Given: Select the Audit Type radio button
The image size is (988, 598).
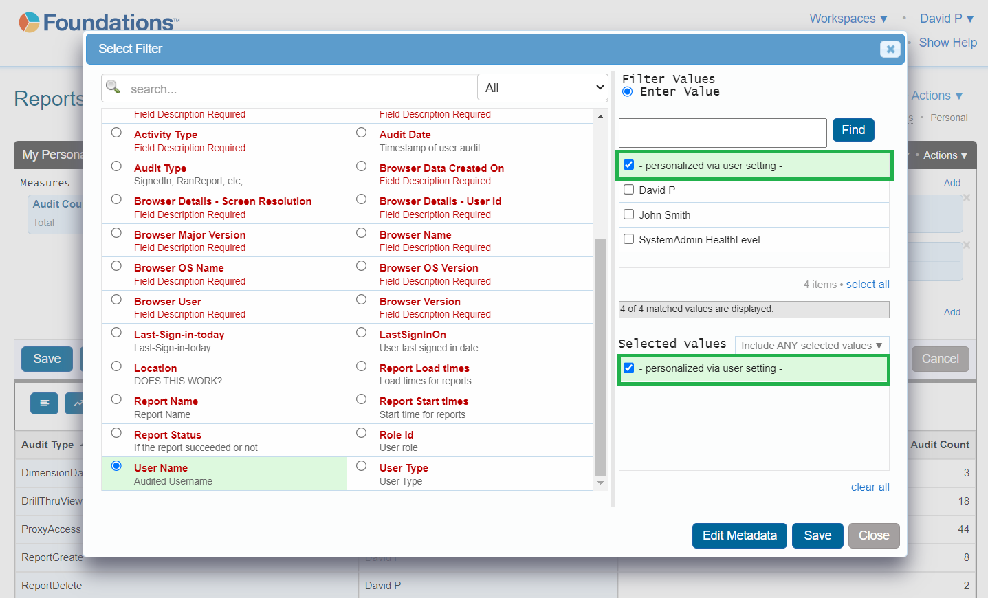Looking at the screenshot, I should coord(116,166).
